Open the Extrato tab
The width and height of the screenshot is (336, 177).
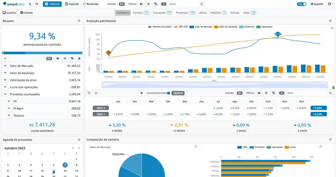[x=235, y=13]
